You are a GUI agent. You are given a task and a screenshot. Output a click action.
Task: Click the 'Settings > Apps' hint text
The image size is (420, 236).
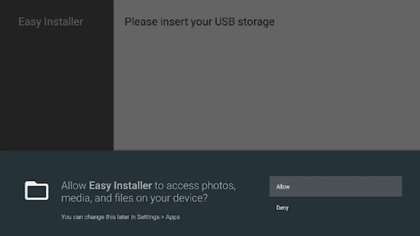(158, 217)
